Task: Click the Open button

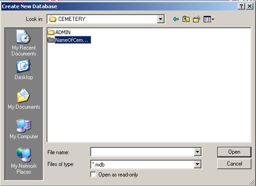Action: (x=234, y=152)
